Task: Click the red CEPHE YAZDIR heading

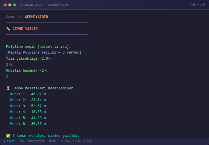Action: 25,29
